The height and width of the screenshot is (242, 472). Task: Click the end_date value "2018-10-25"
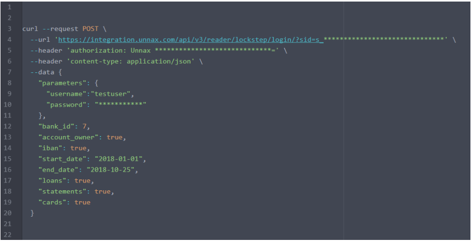click(x=111, y=170)
